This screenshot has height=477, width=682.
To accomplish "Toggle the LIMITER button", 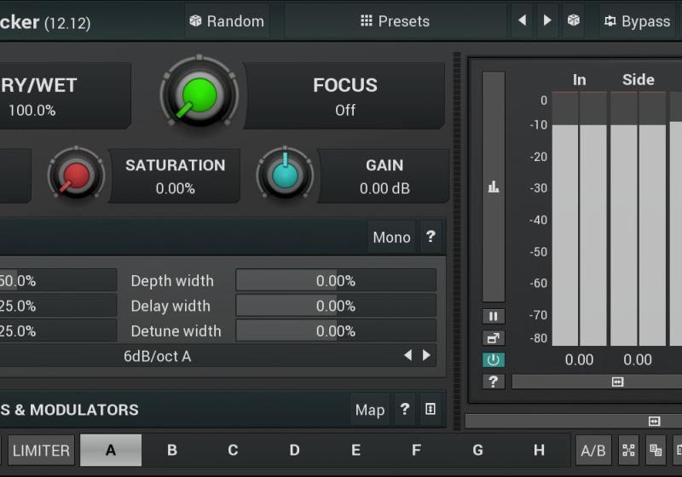I will tap(41, 451).
